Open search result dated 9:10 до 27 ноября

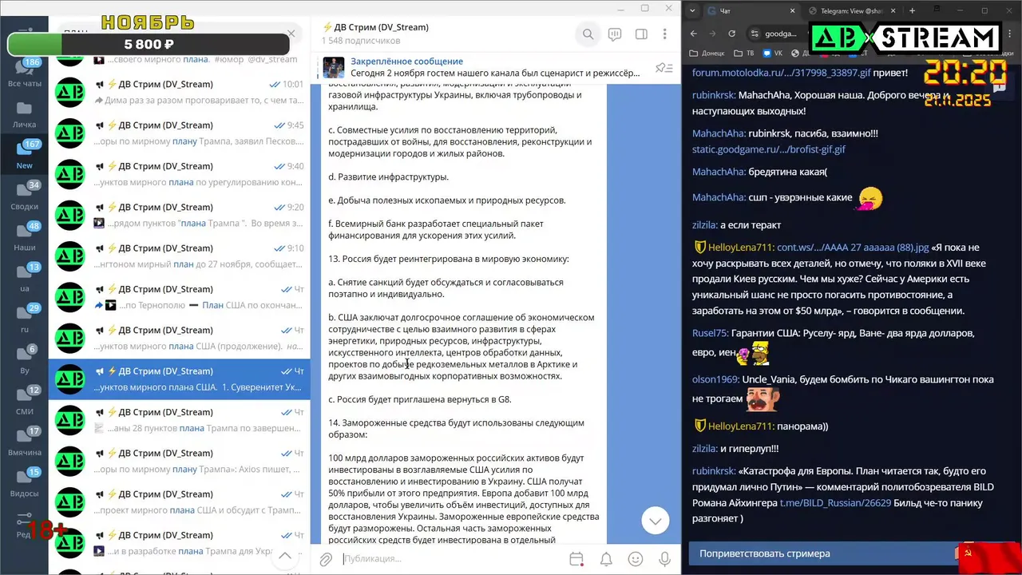point(180,256)
